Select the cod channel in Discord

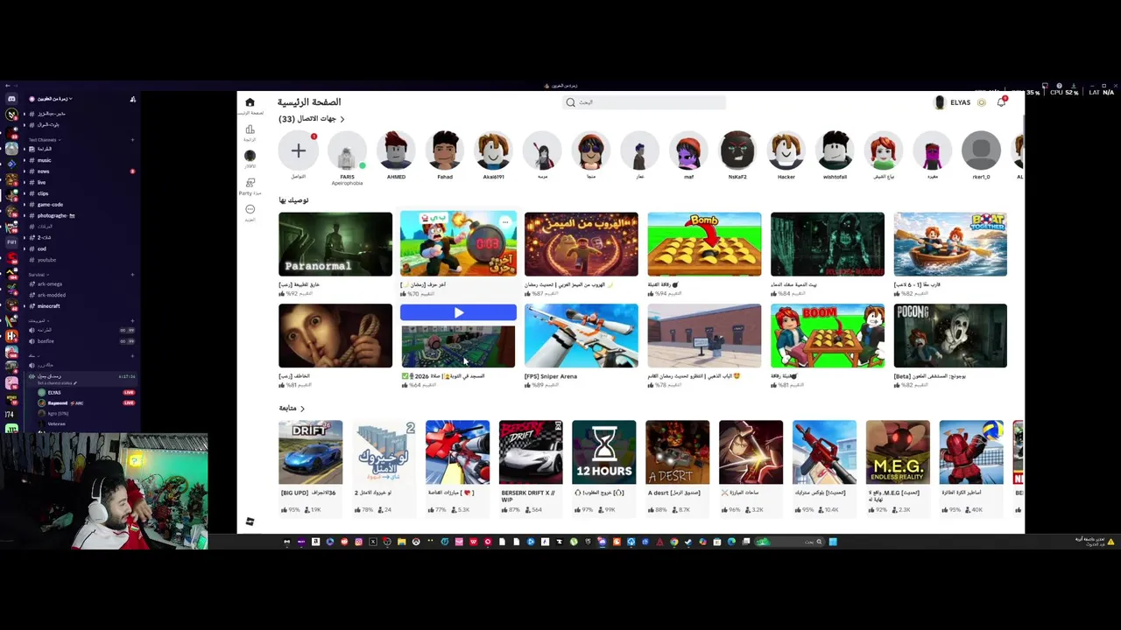click(41, 249)
